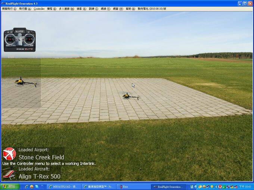Image resolution: width=254 pixels, height=190 pixels.
Task: Click the taskbar clock showing 10:43
Action: 245,187
